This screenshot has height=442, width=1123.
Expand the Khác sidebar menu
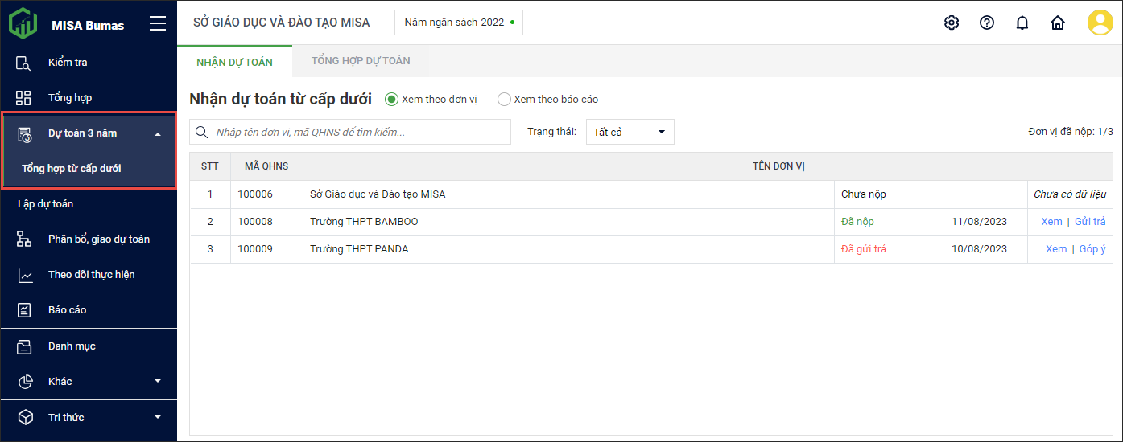click(x=158, y=381)
